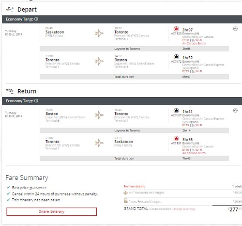The width and height of the screenshot is (242, 226).
Task: Click the Share itinerary button
Action: click(52, 211)
